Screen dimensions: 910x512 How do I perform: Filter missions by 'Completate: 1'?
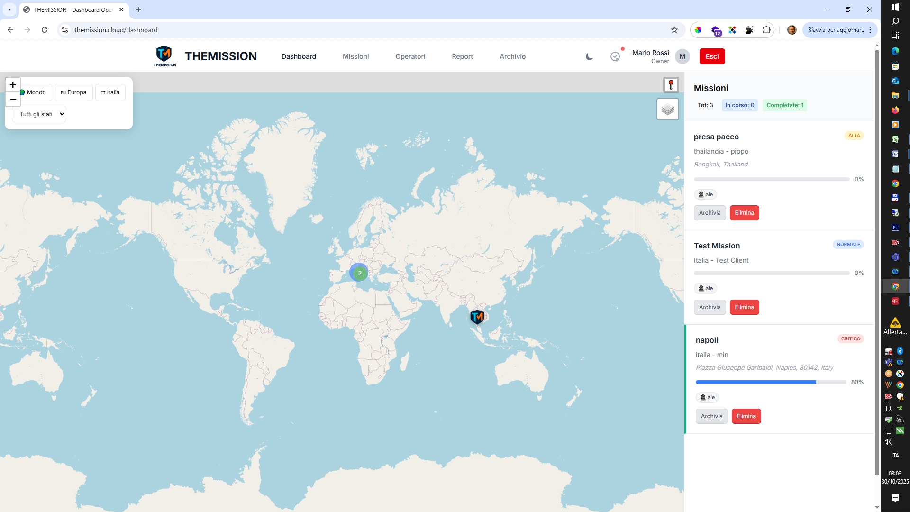[x=785, y=105]
